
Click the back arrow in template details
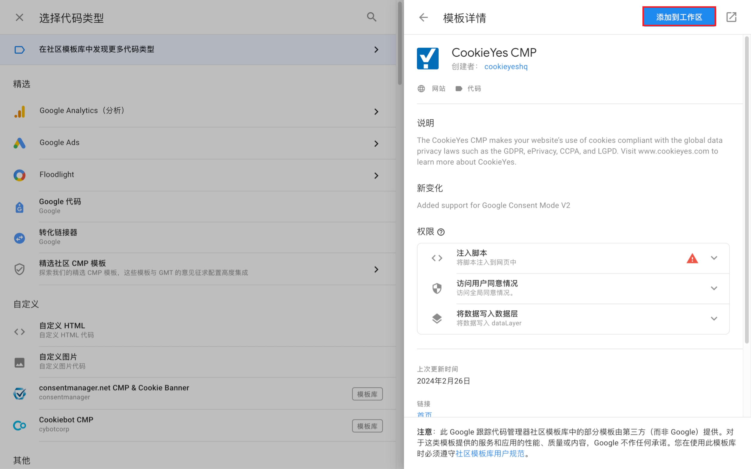click(424, 17)
